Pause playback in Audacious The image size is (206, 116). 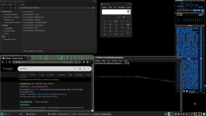tap(183, 10)
